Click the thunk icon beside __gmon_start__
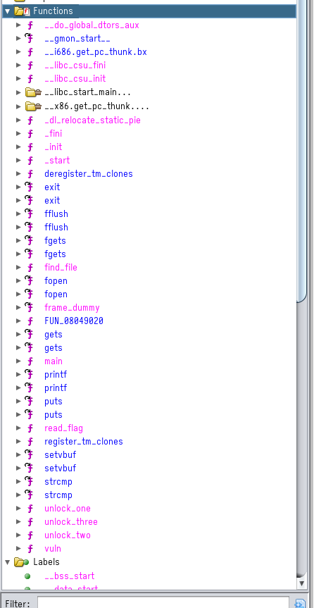314x608 pixels. [x=30, y=38]
